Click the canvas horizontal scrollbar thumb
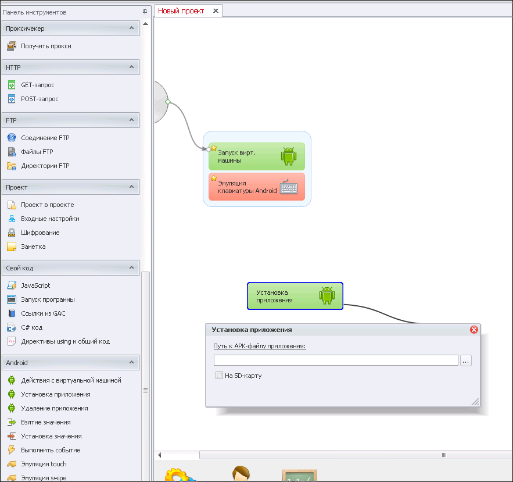Screen dimensions: 513x482 (x=356, y=455)
